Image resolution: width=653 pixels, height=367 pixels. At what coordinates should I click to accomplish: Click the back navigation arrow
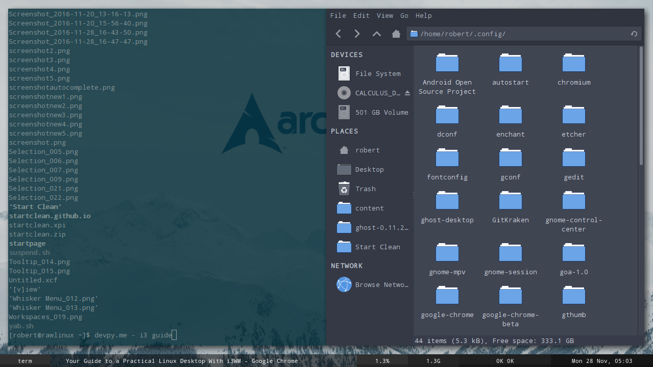(x=338, y=34)
